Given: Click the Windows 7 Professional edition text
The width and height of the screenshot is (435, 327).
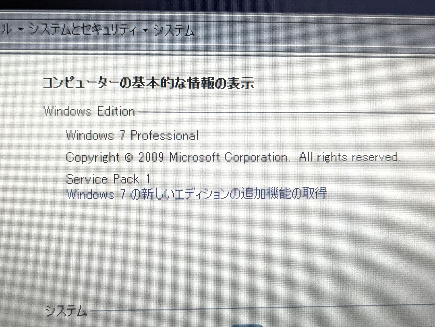Looking at the screenshot, I should 132,135.
